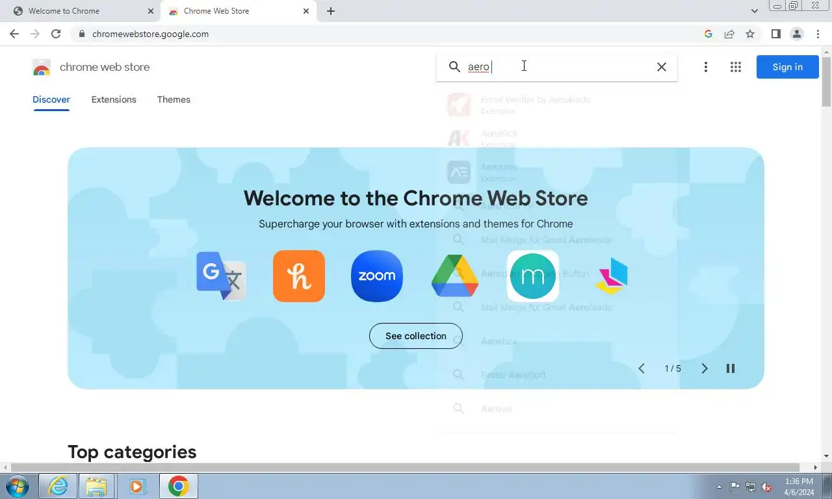Click the horizontal page scrollbar
The height and width of the screenshot is (499, 832).
tap(405, 467)
